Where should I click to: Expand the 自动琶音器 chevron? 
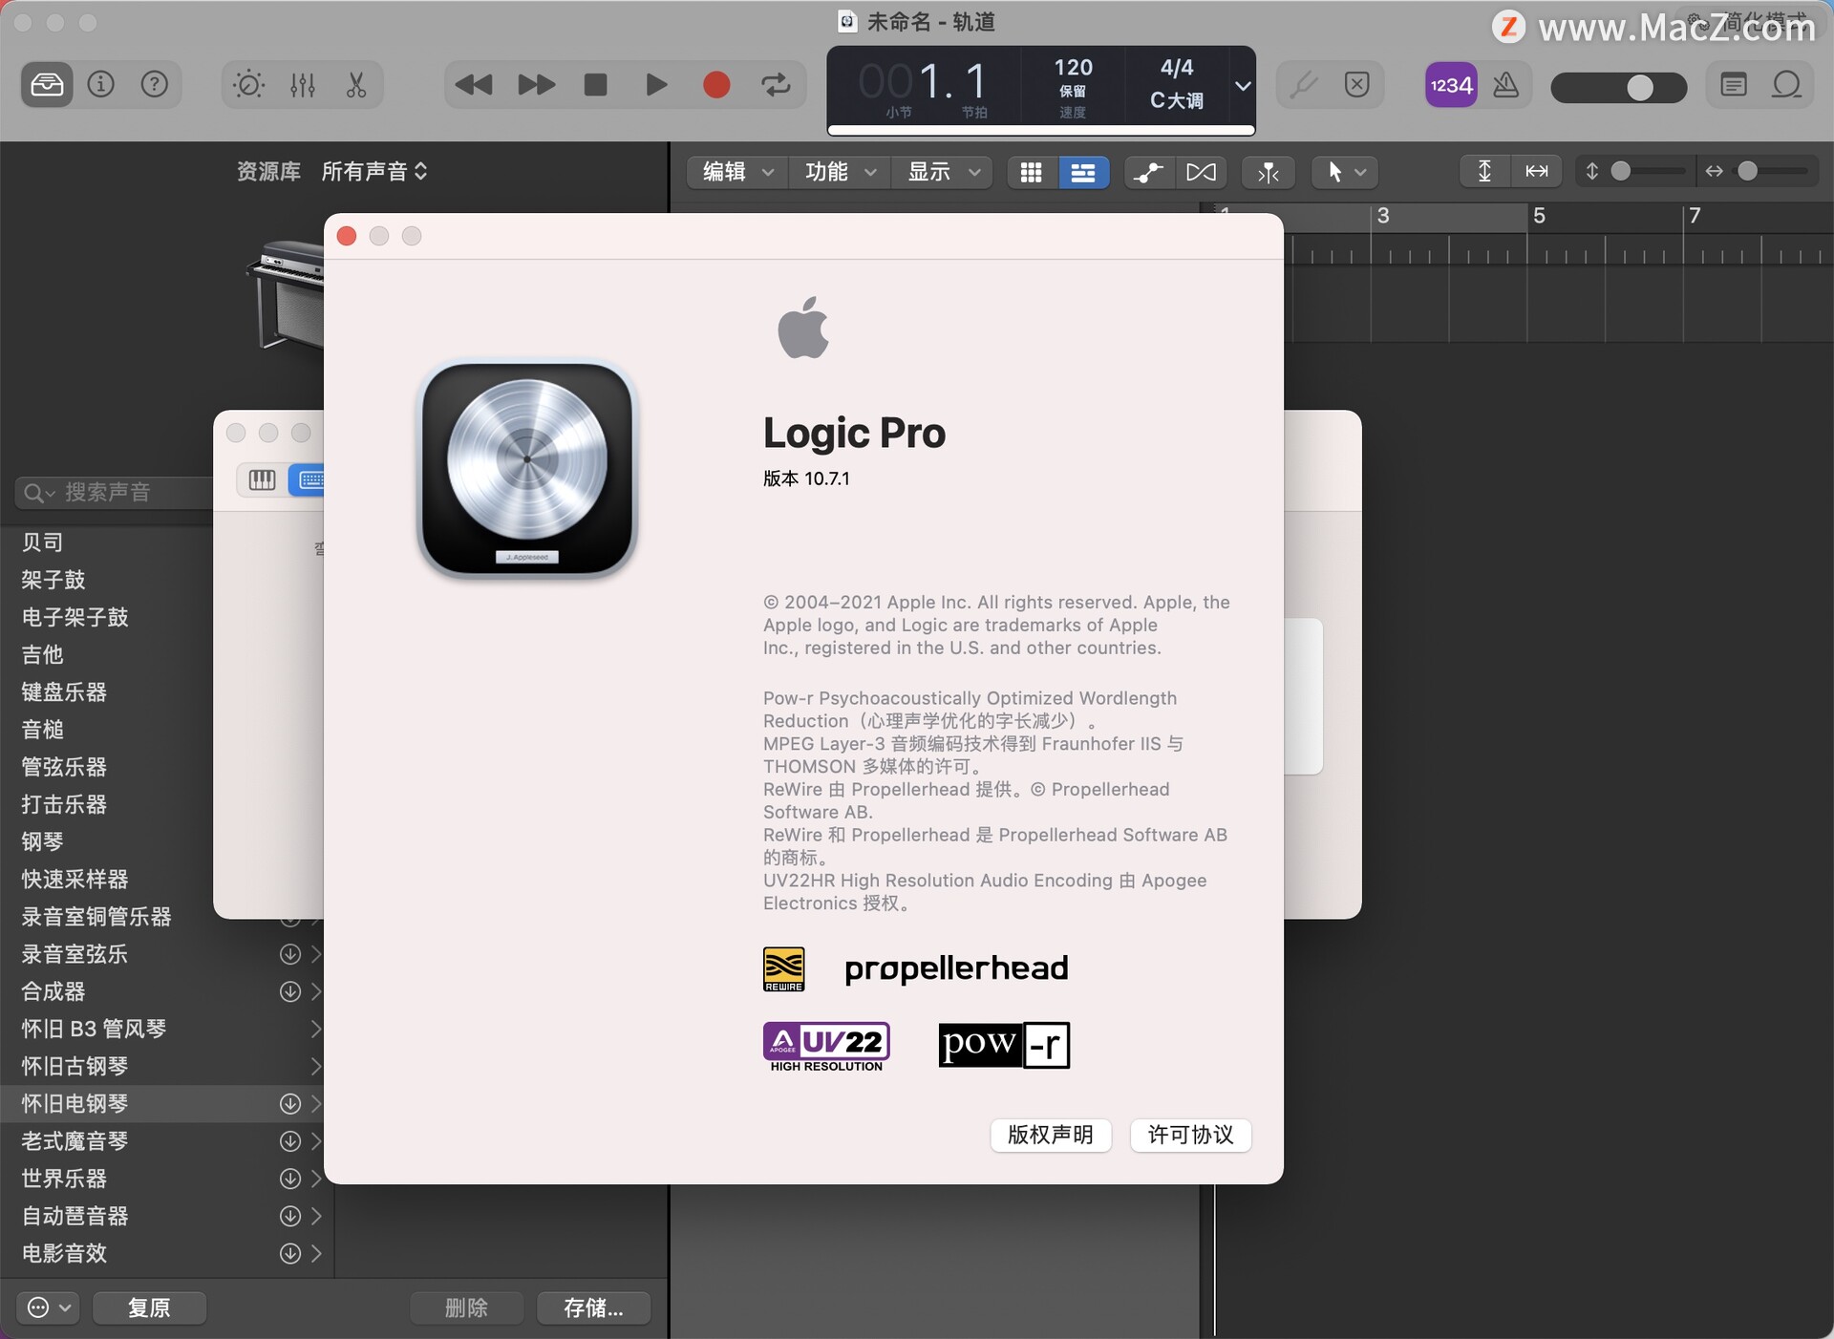coord(315,1216)
